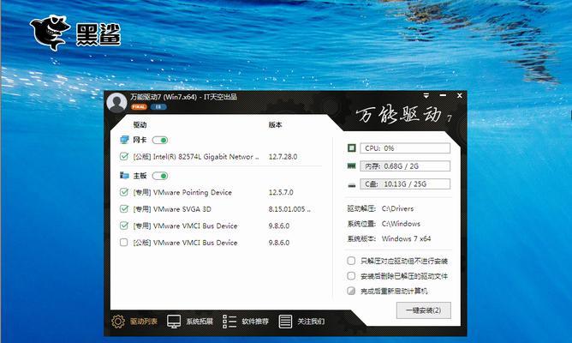Uncheck Intel(R) 82574L Gigabit Network driver
Viewport: 572px width, 343px height.
click(x=124, y=156)
